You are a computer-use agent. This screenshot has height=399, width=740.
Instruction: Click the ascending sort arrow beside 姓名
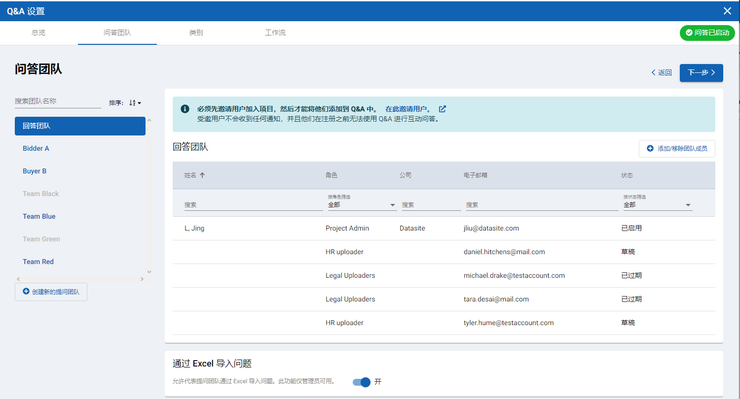pos(202,175)
